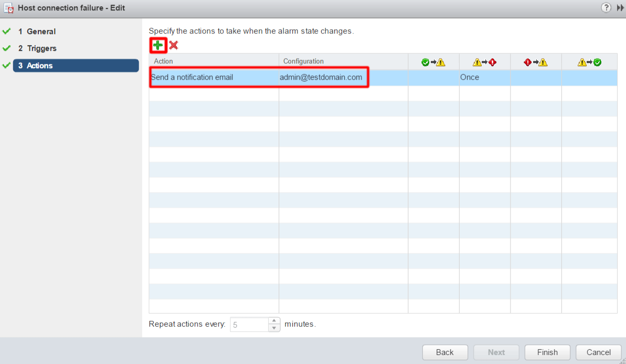This screenshot has height=364, width=626.
Task: Go to step 1 General
Action: 37,31
